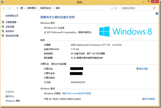Viewport: 161px width, 108px height.
Task: Click the search magnifier icon
Action: click(154, 8)
